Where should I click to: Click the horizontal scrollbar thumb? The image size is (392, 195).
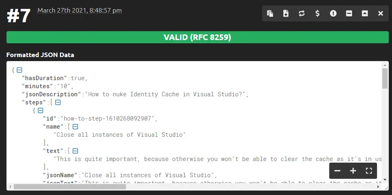click(70, 187)
